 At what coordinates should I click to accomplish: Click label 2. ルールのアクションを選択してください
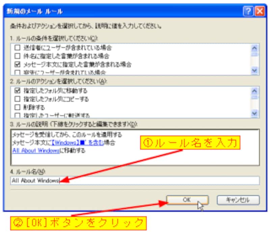click(x=58, y=81)
